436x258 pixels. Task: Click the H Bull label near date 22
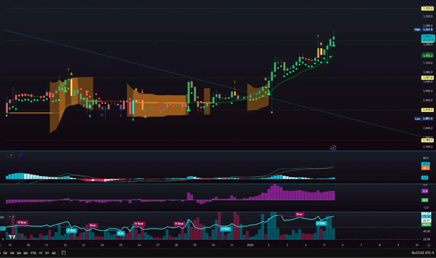pos(72,230)
